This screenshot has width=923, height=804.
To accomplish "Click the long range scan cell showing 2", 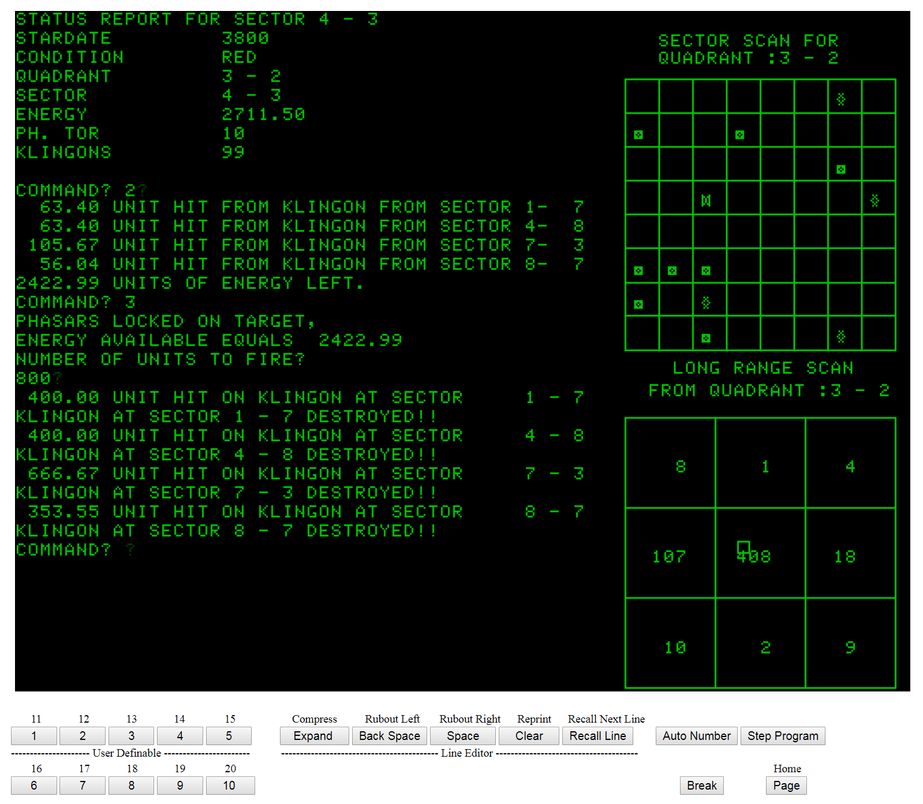I will [760, 643].
